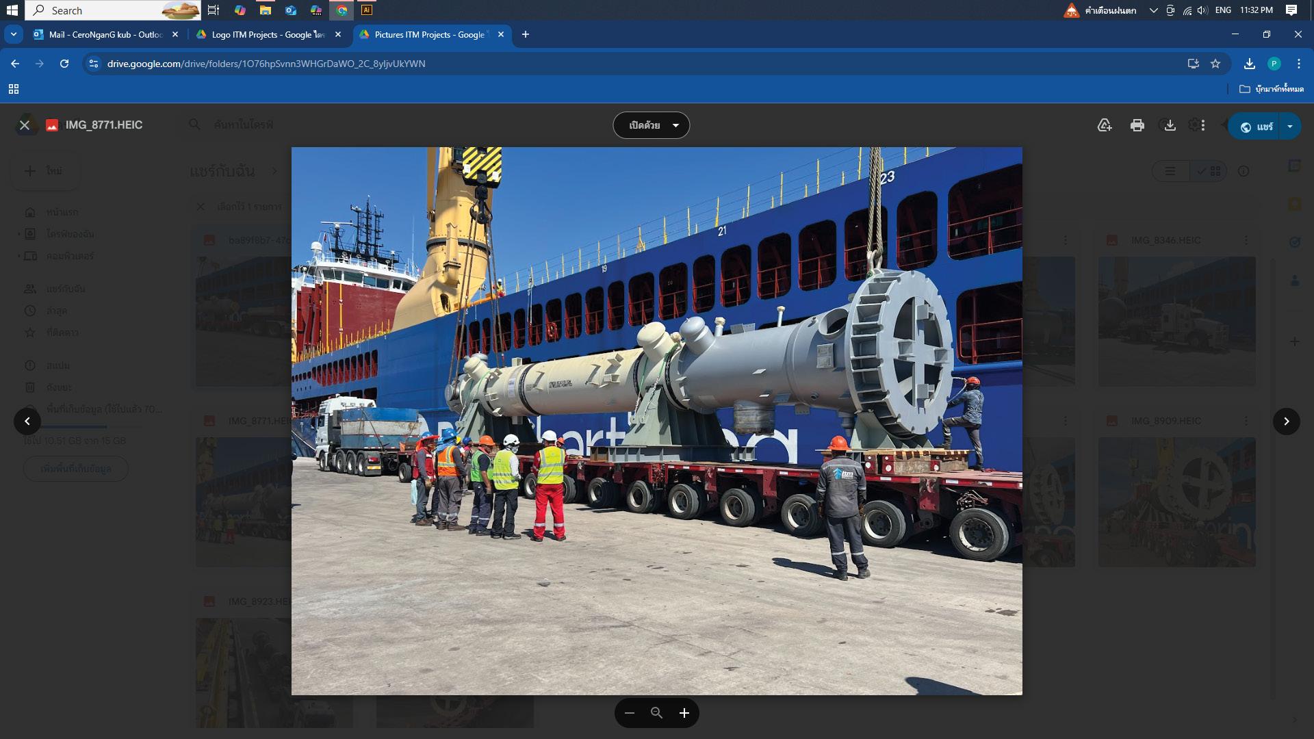Click the address bar URL

266,64
